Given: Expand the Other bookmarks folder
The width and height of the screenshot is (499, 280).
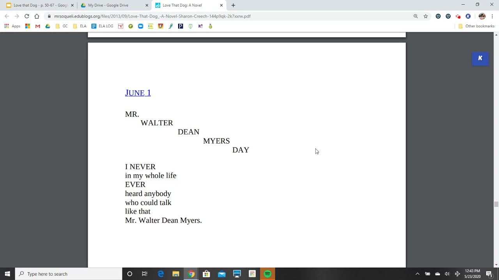Looking at the screenshot, I should (x=476, y=26).
